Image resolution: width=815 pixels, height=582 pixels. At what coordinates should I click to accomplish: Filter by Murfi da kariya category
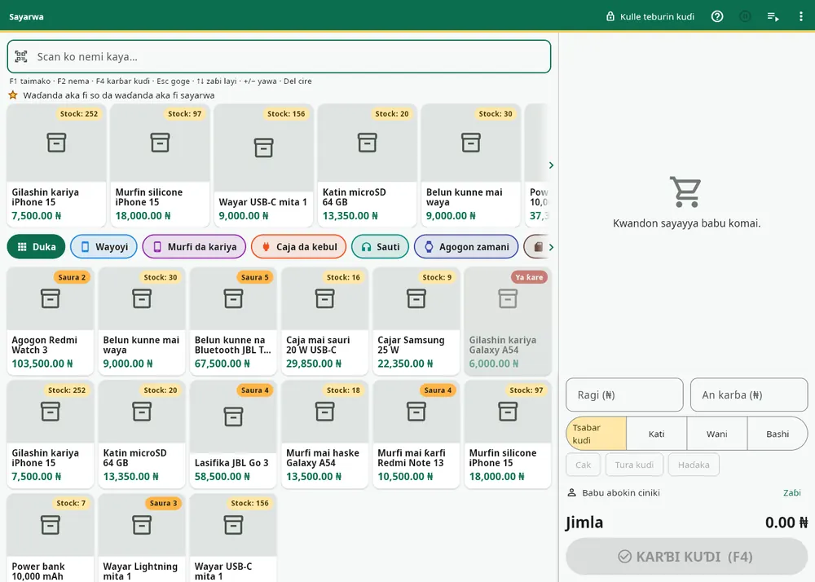194,247
